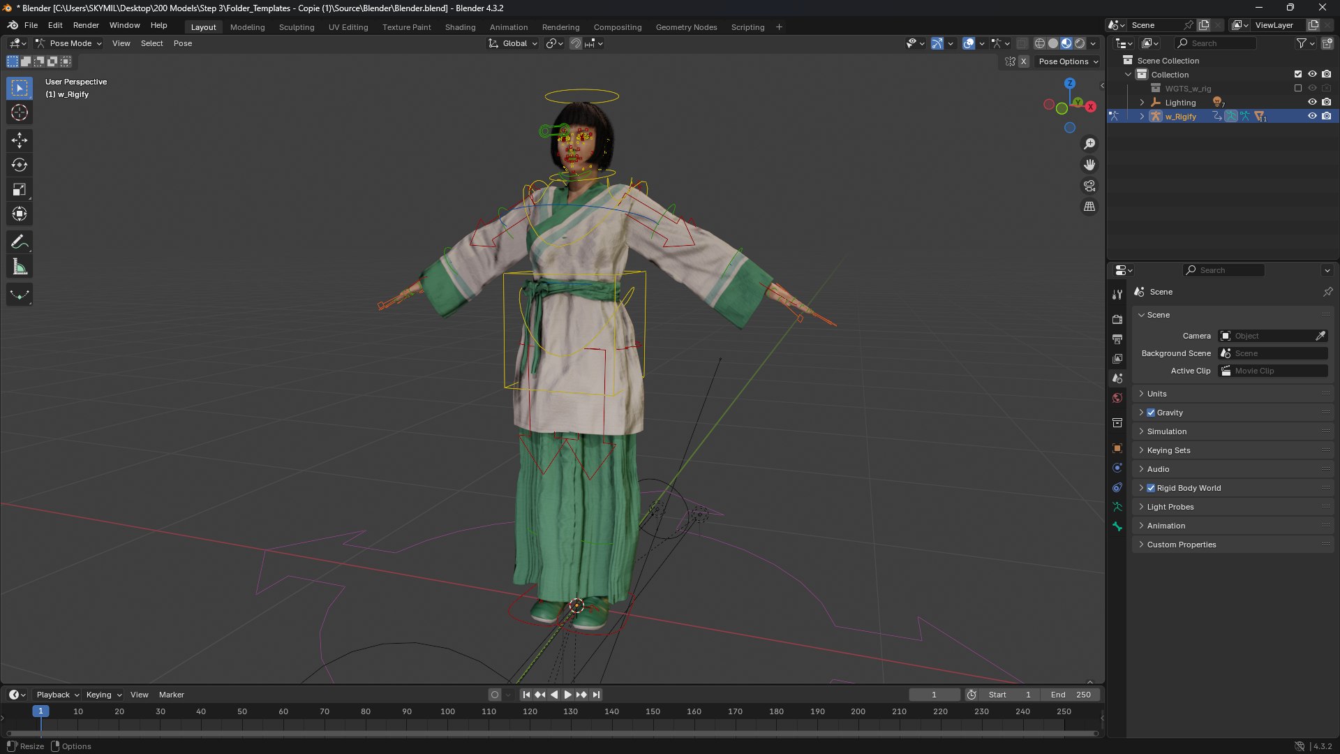Select the Transform tool
Image resolution: width=1340 pixels, height=754 pixels.
pos(20,214)
